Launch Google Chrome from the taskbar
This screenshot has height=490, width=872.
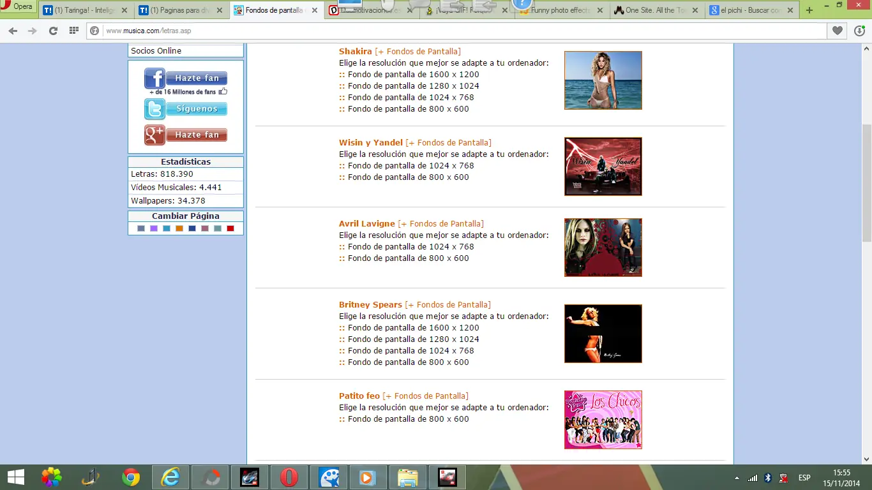(131, 477)
